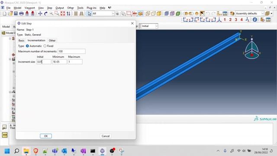Select the Rotate View tool
The image size is (277, 156).
46,13
